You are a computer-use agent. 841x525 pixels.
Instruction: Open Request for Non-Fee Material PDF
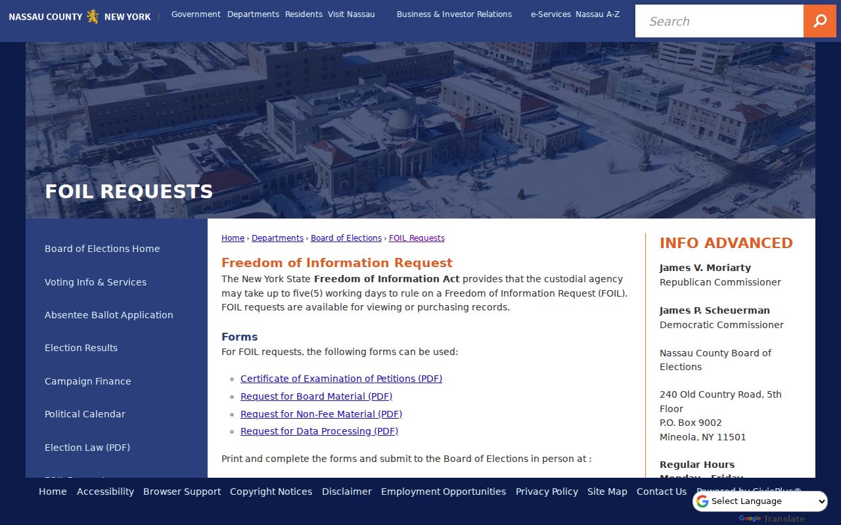321,414
